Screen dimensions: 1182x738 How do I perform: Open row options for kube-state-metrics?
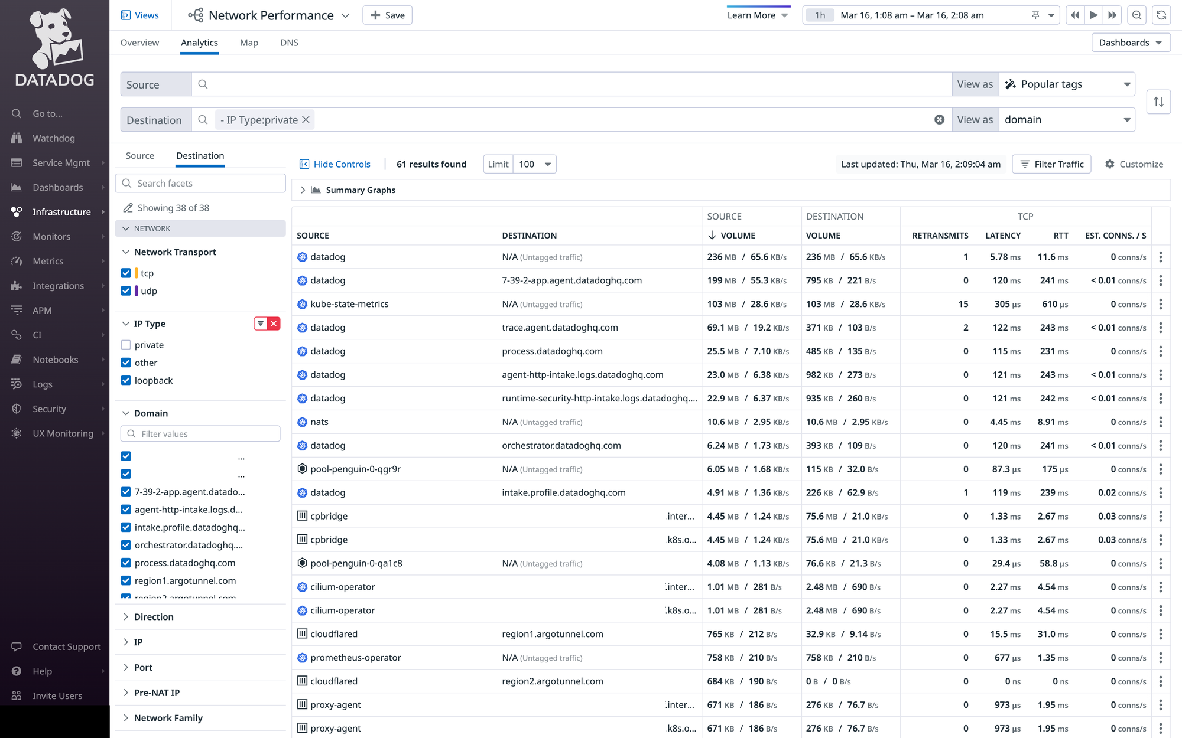click(1160, 304)
